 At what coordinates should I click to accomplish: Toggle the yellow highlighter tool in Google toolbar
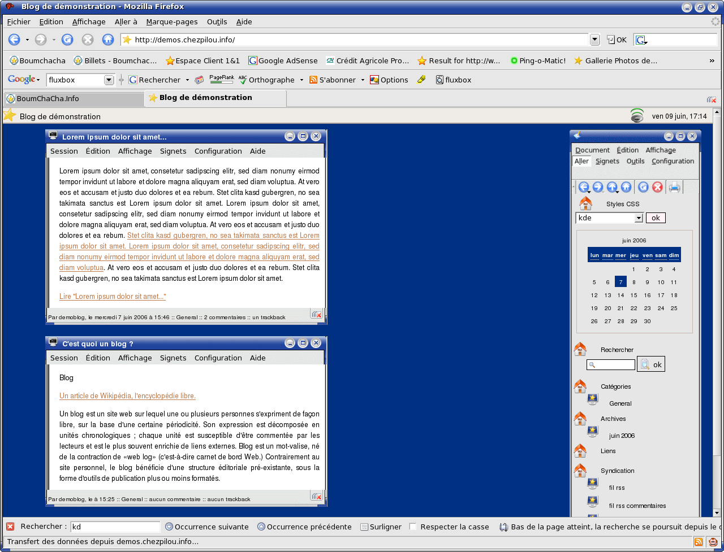(421, 80)
